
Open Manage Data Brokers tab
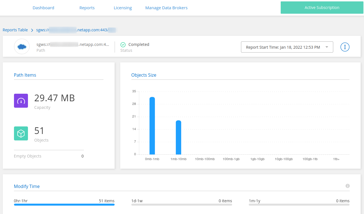[x=166, y=8]
